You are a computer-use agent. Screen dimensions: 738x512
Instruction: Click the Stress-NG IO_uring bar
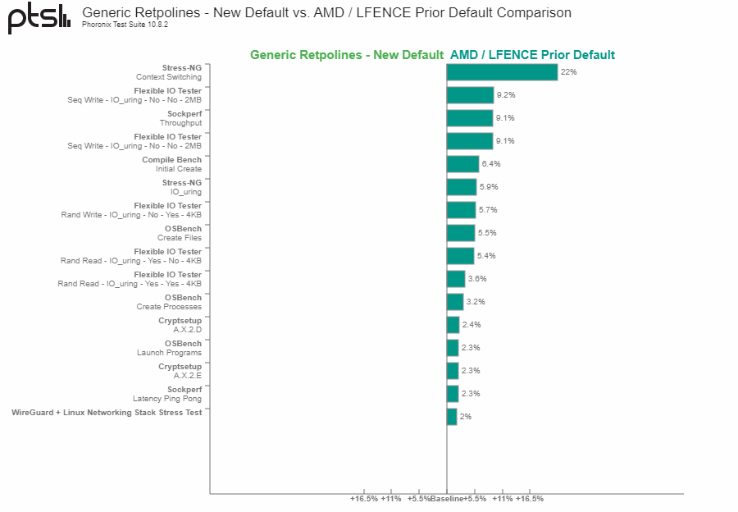coord(462,187)
